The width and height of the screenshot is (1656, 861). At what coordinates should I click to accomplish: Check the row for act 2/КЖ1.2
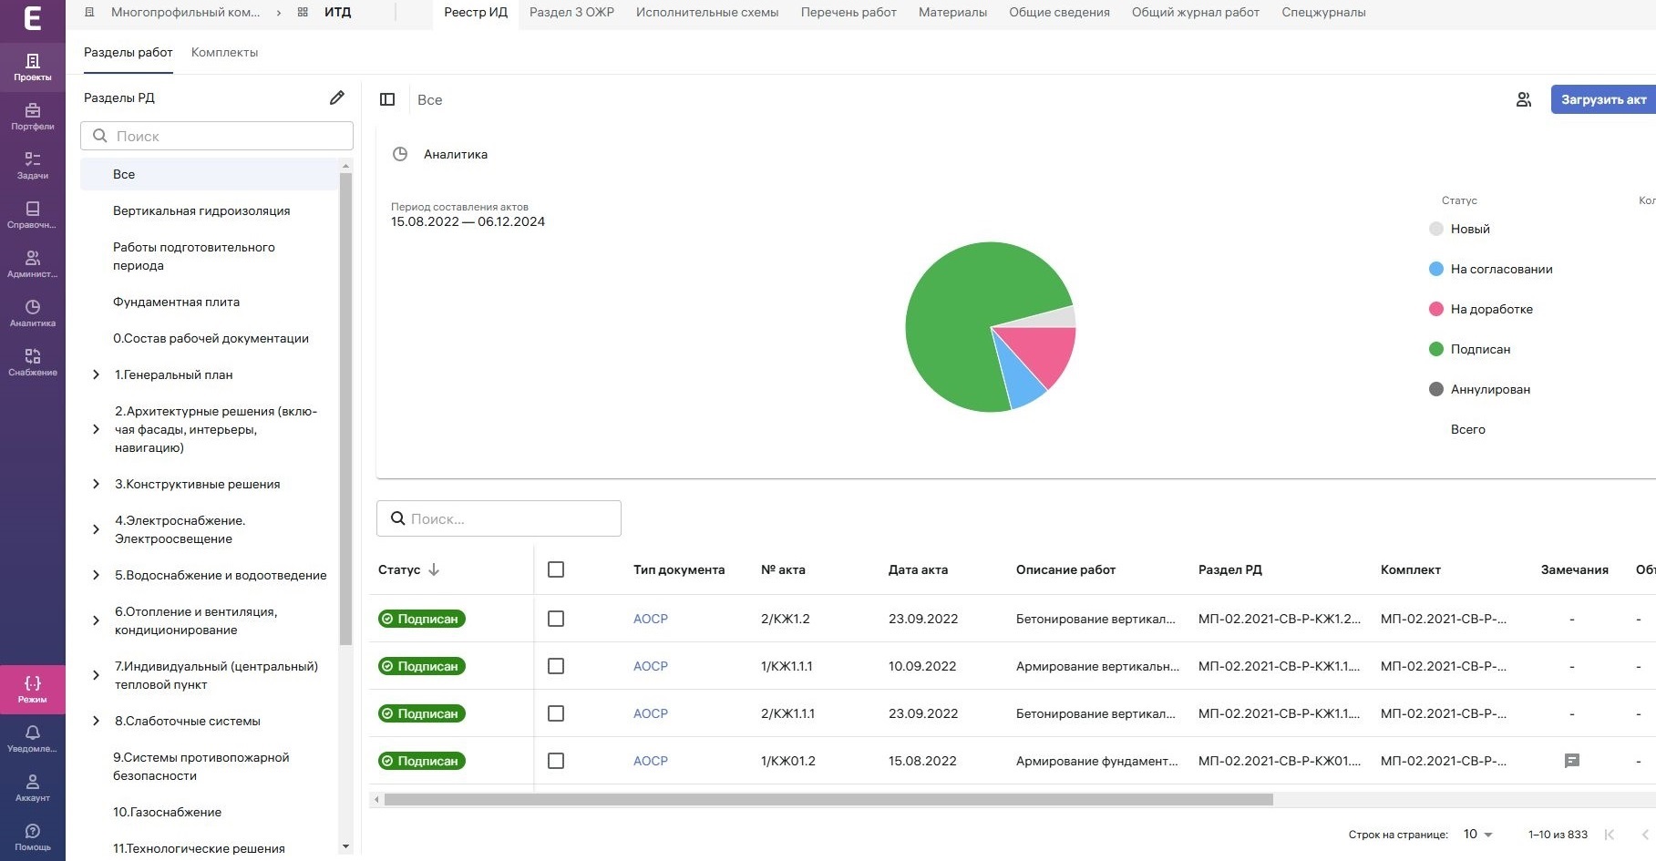(556, 619)
